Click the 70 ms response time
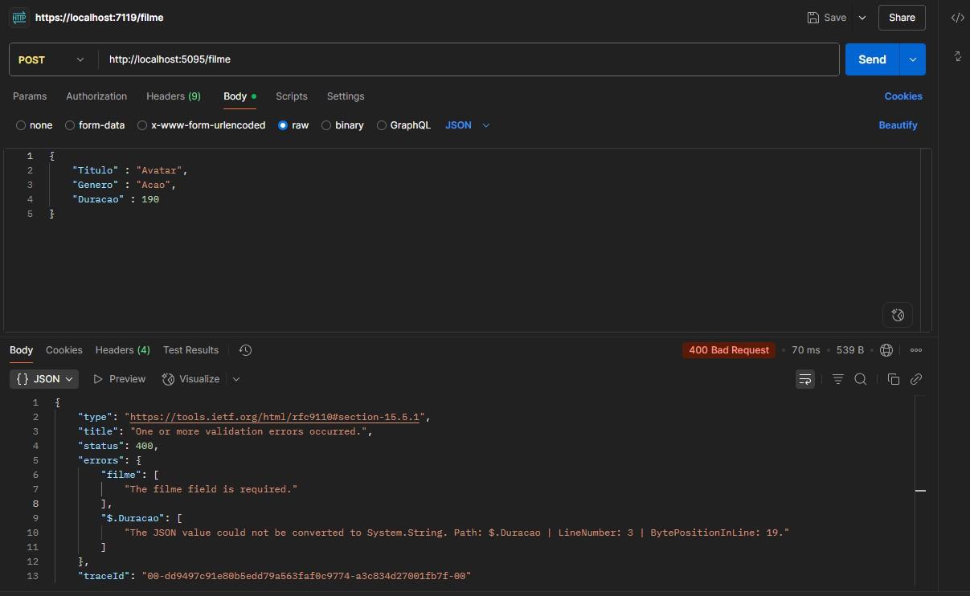This screenshot has height=596, width=970. click(x=806, y=350)
